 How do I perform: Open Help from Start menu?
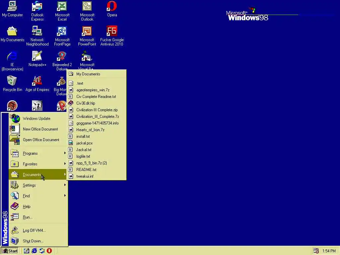[x=38, y=207]
